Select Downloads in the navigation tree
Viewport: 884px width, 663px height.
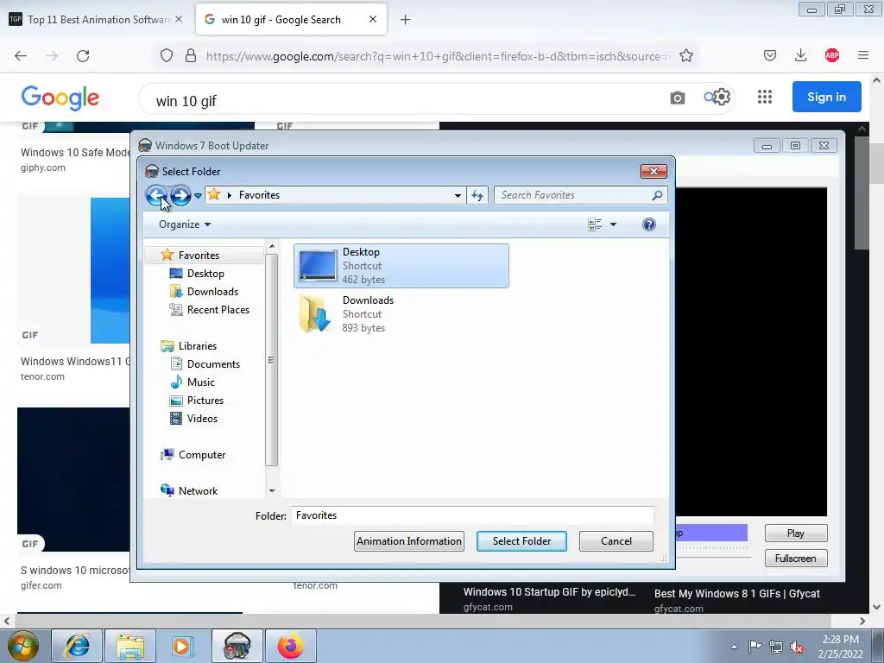coord(212,292)
